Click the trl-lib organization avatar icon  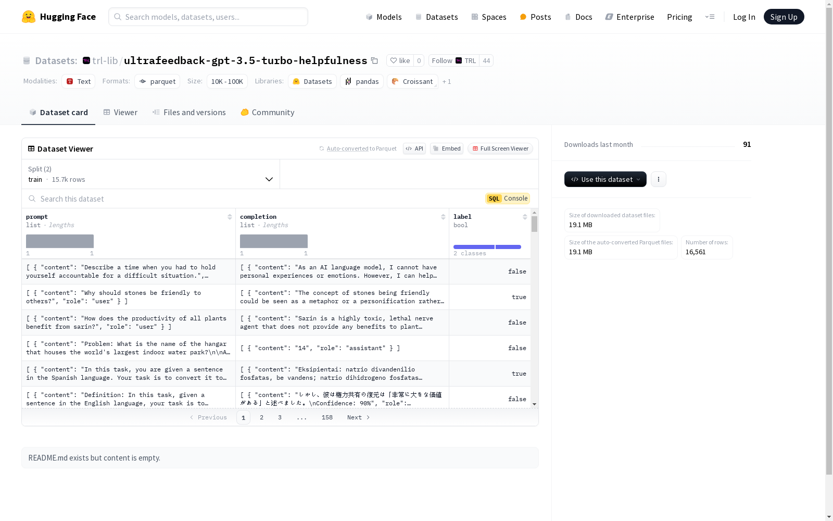pos(86,60)
